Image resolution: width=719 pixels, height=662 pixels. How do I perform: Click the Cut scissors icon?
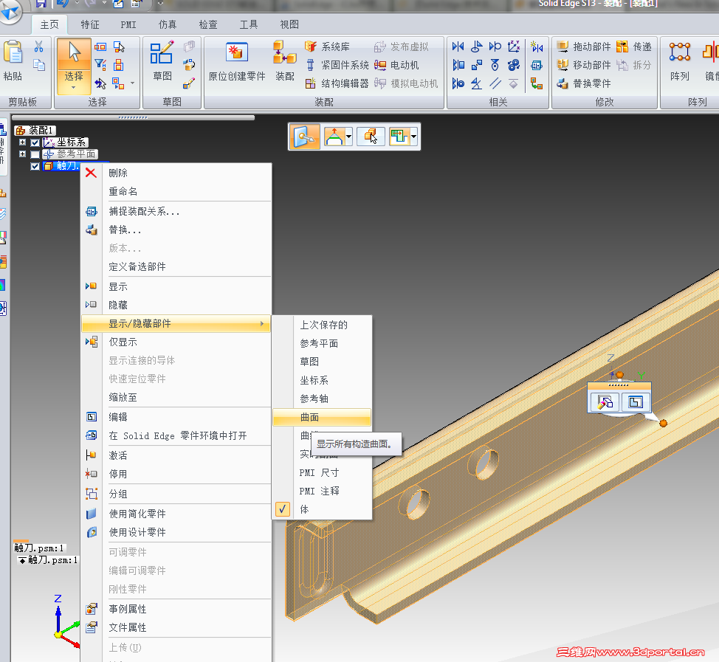39,46
